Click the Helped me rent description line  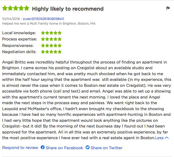coord(49,24)
